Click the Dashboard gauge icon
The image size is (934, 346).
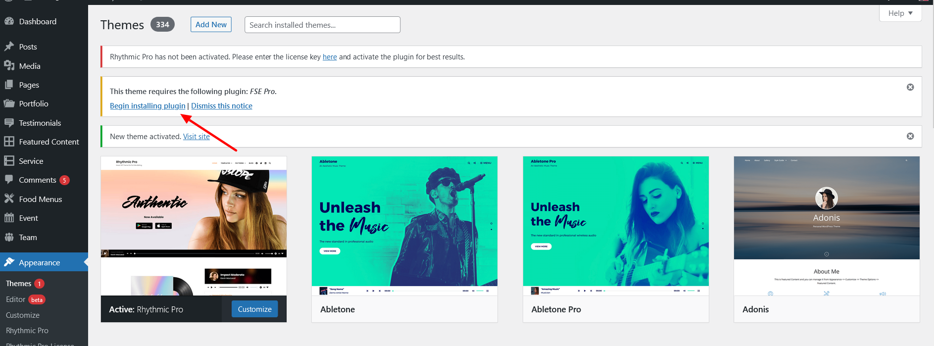pyautogui.click(x=9, y=21)
